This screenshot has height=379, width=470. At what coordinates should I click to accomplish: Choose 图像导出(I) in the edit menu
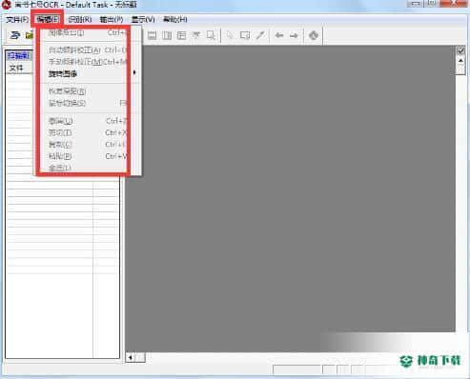click(89, 32)
